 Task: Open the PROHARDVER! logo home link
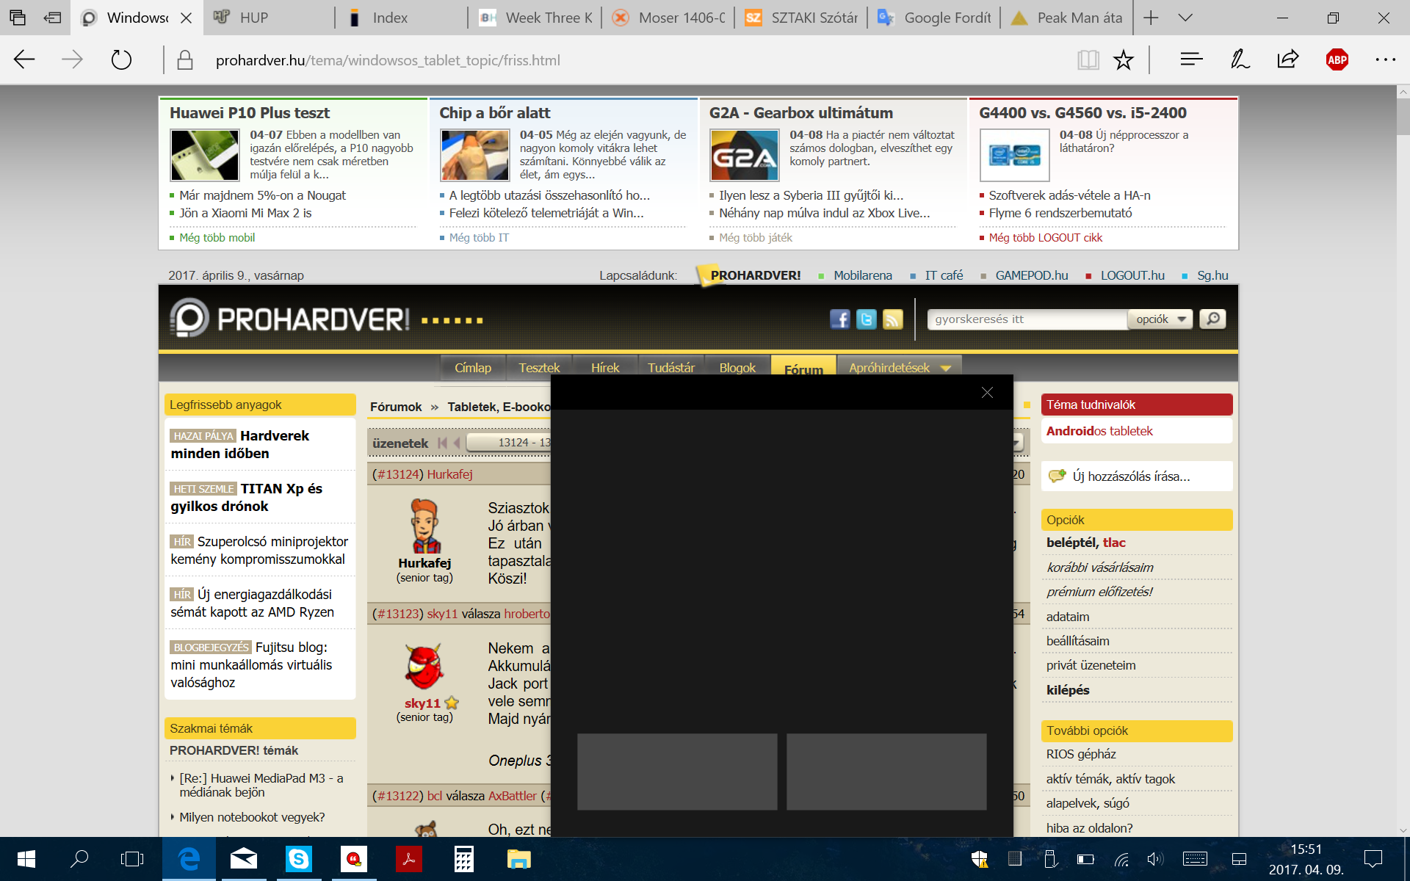[x=289, y=319]
